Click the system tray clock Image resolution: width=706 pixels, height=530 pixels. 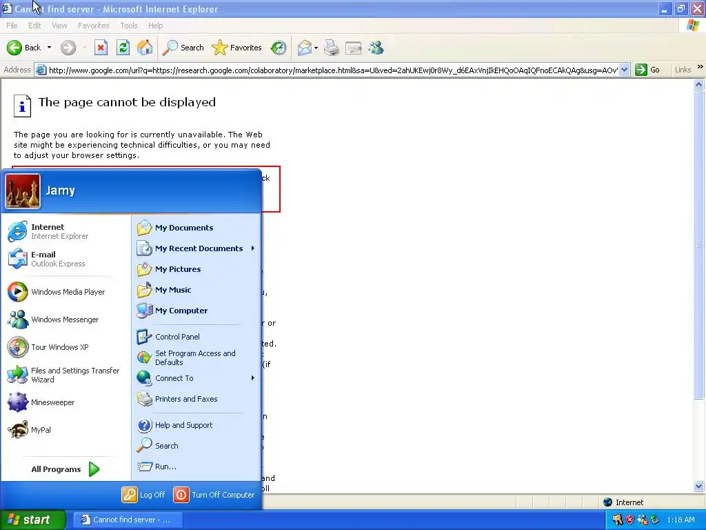[680, 520]
